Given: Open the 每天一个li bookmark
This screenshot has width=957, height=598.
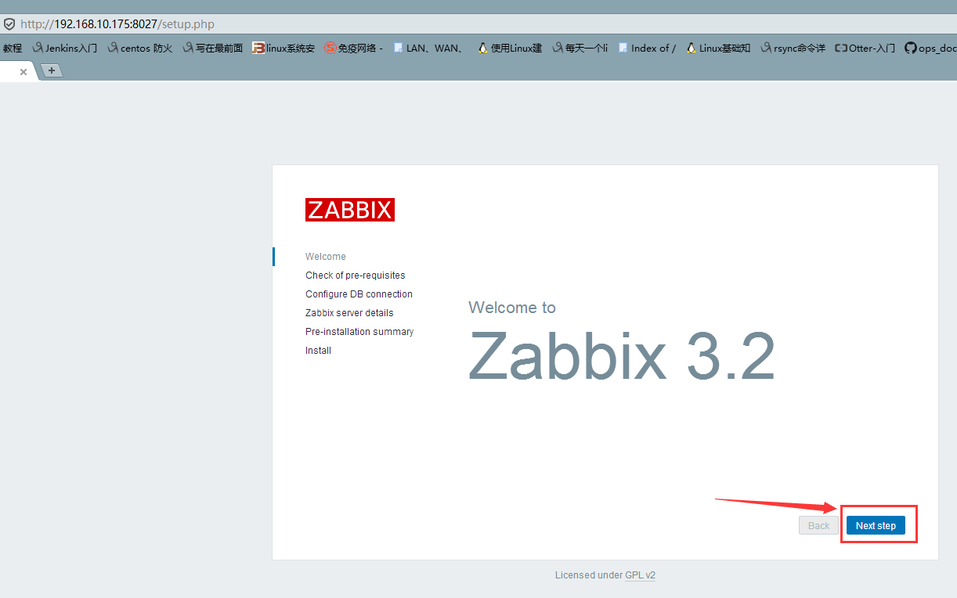Looking at the screenshot, I should 580,48.
